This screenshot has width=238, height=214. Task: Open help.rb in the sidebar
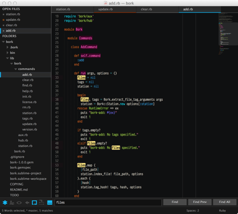tap(27, 91)
